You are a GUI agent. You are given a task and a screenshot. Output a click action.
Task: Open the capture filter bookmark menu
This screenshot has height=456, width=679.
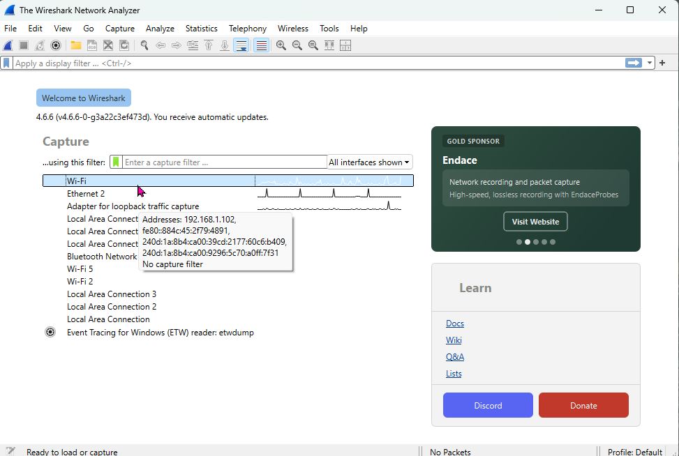pos(116,162)
